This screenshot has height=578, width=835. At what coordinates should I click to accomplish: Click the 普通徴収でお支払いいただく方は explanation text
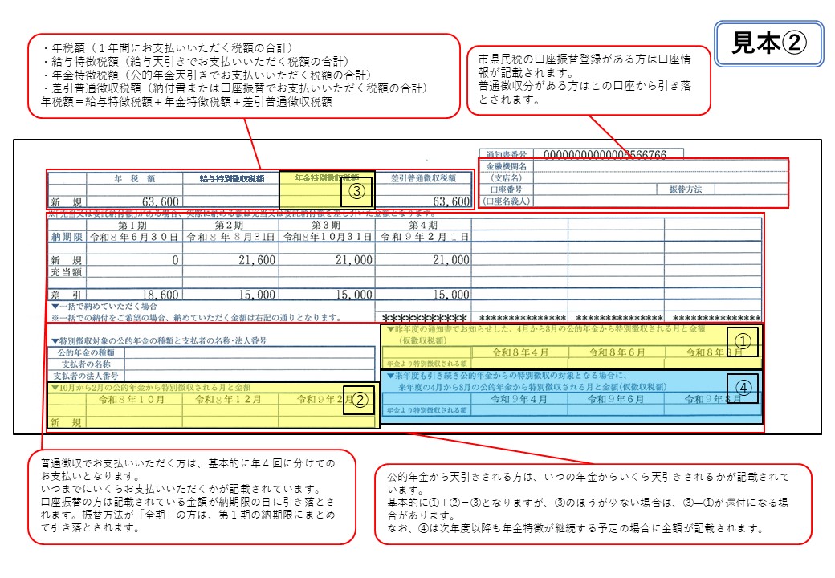click(x=187, y=495)
